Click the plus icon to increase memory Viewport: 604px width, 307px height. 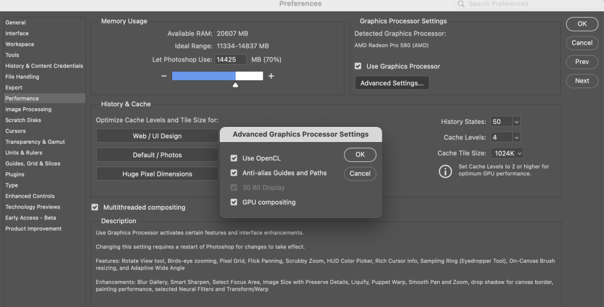pos(271,76)
